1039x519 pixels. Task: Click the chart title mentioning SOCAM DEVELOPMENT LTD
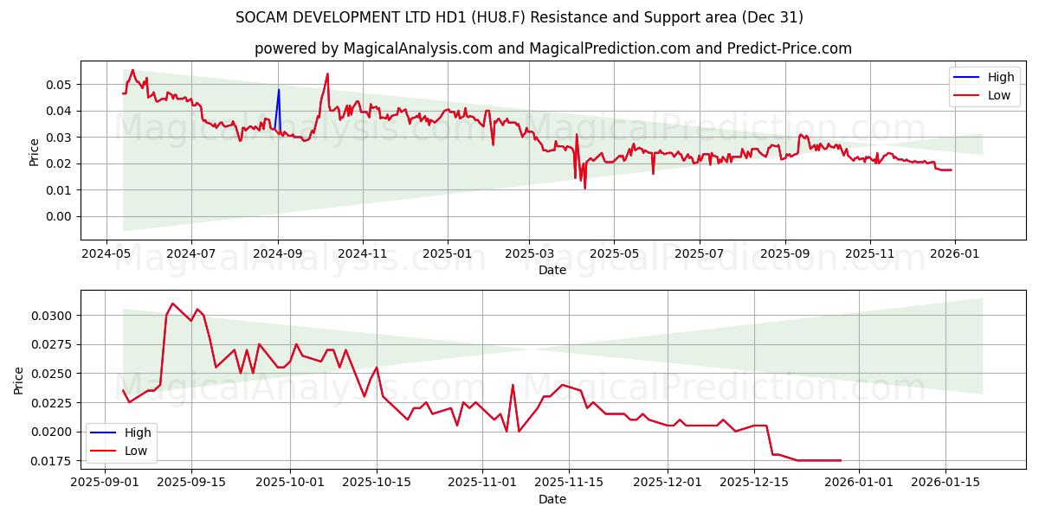519,17
